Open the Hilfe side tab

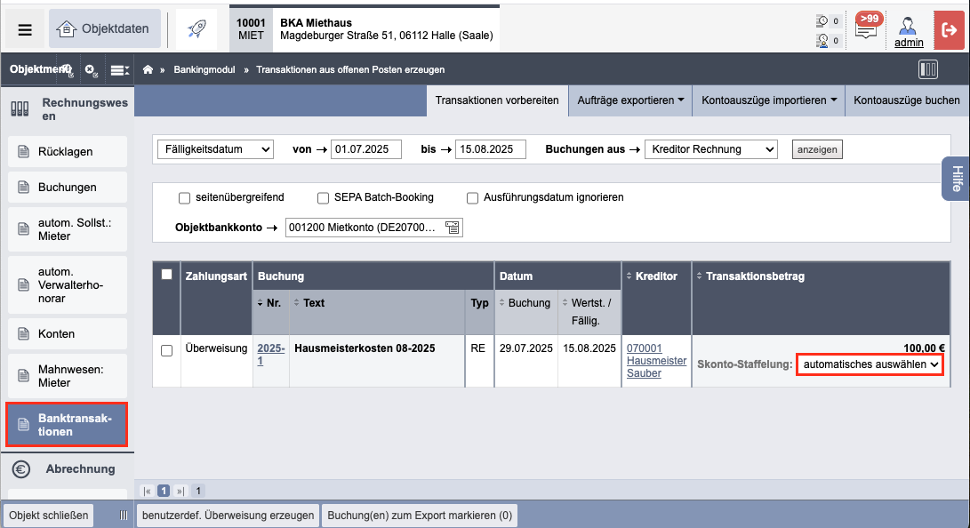click(957, 179)
